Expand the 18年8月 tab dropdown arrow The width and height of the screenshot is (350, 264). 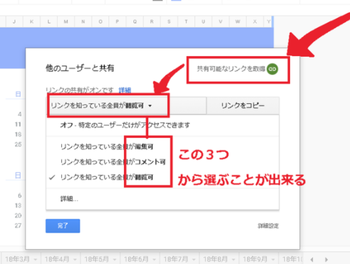(233, 260)
